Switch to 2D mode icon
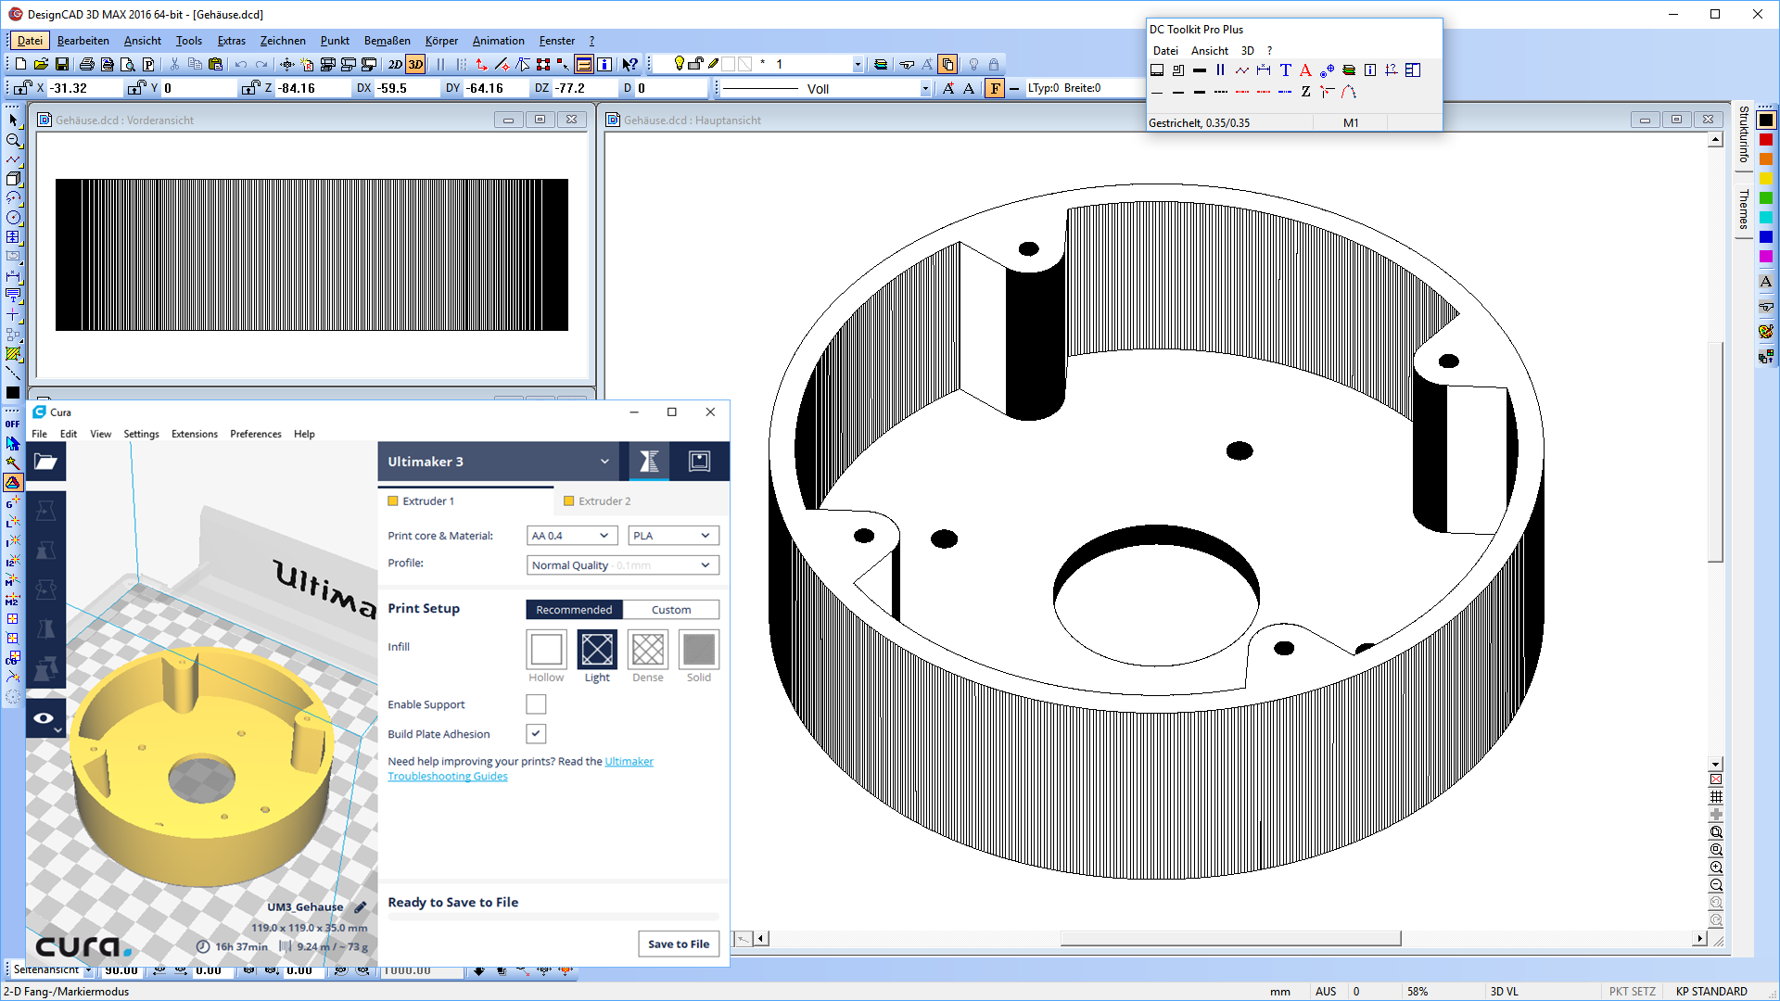Viewport: 1780px width, 1001px height. click(395, 64)
